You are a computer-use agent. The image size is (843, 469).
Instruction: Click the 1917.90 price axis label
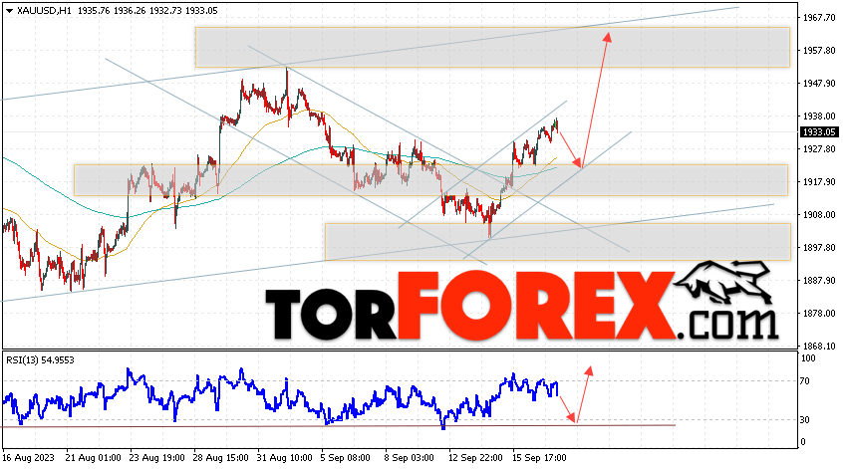click(819, 182)
